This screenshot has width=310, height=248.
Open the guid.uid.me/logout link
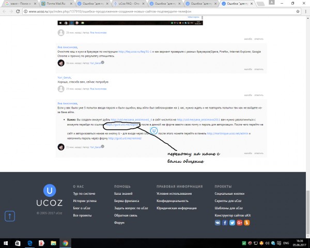(x=122, y=125)
